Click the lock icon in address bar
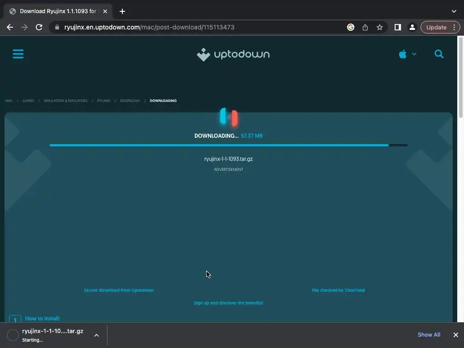The image size is (464, 348). tap(57, 27)
